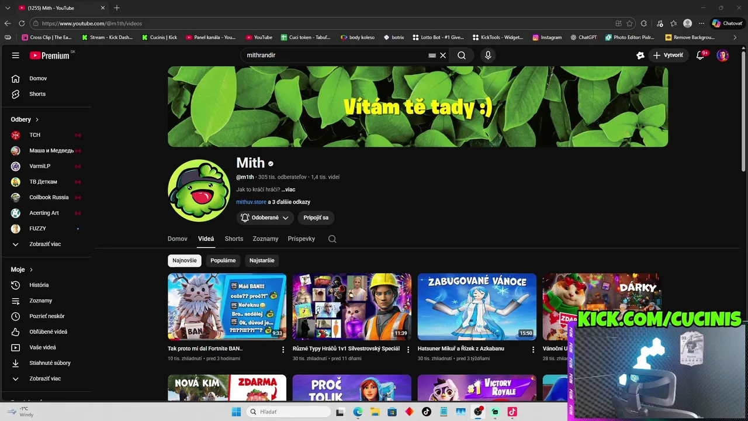Open the Odoberané subscription dropdown

265,218
